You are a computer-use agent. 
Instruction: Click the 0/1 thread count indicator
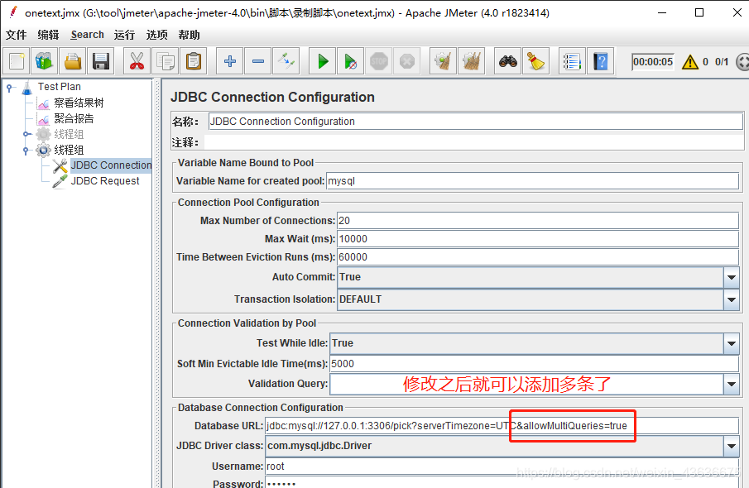722,61
